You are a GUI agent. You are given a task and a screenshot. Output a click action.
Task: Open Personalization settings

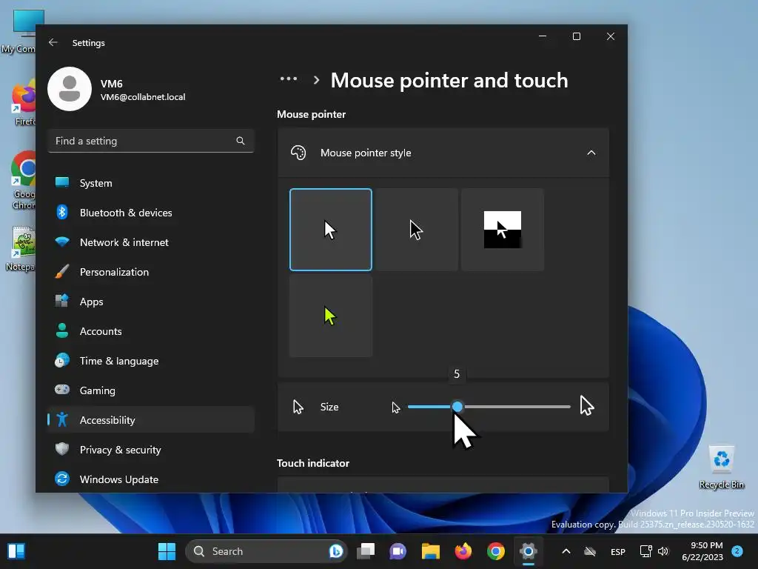[x=151, y=272]
